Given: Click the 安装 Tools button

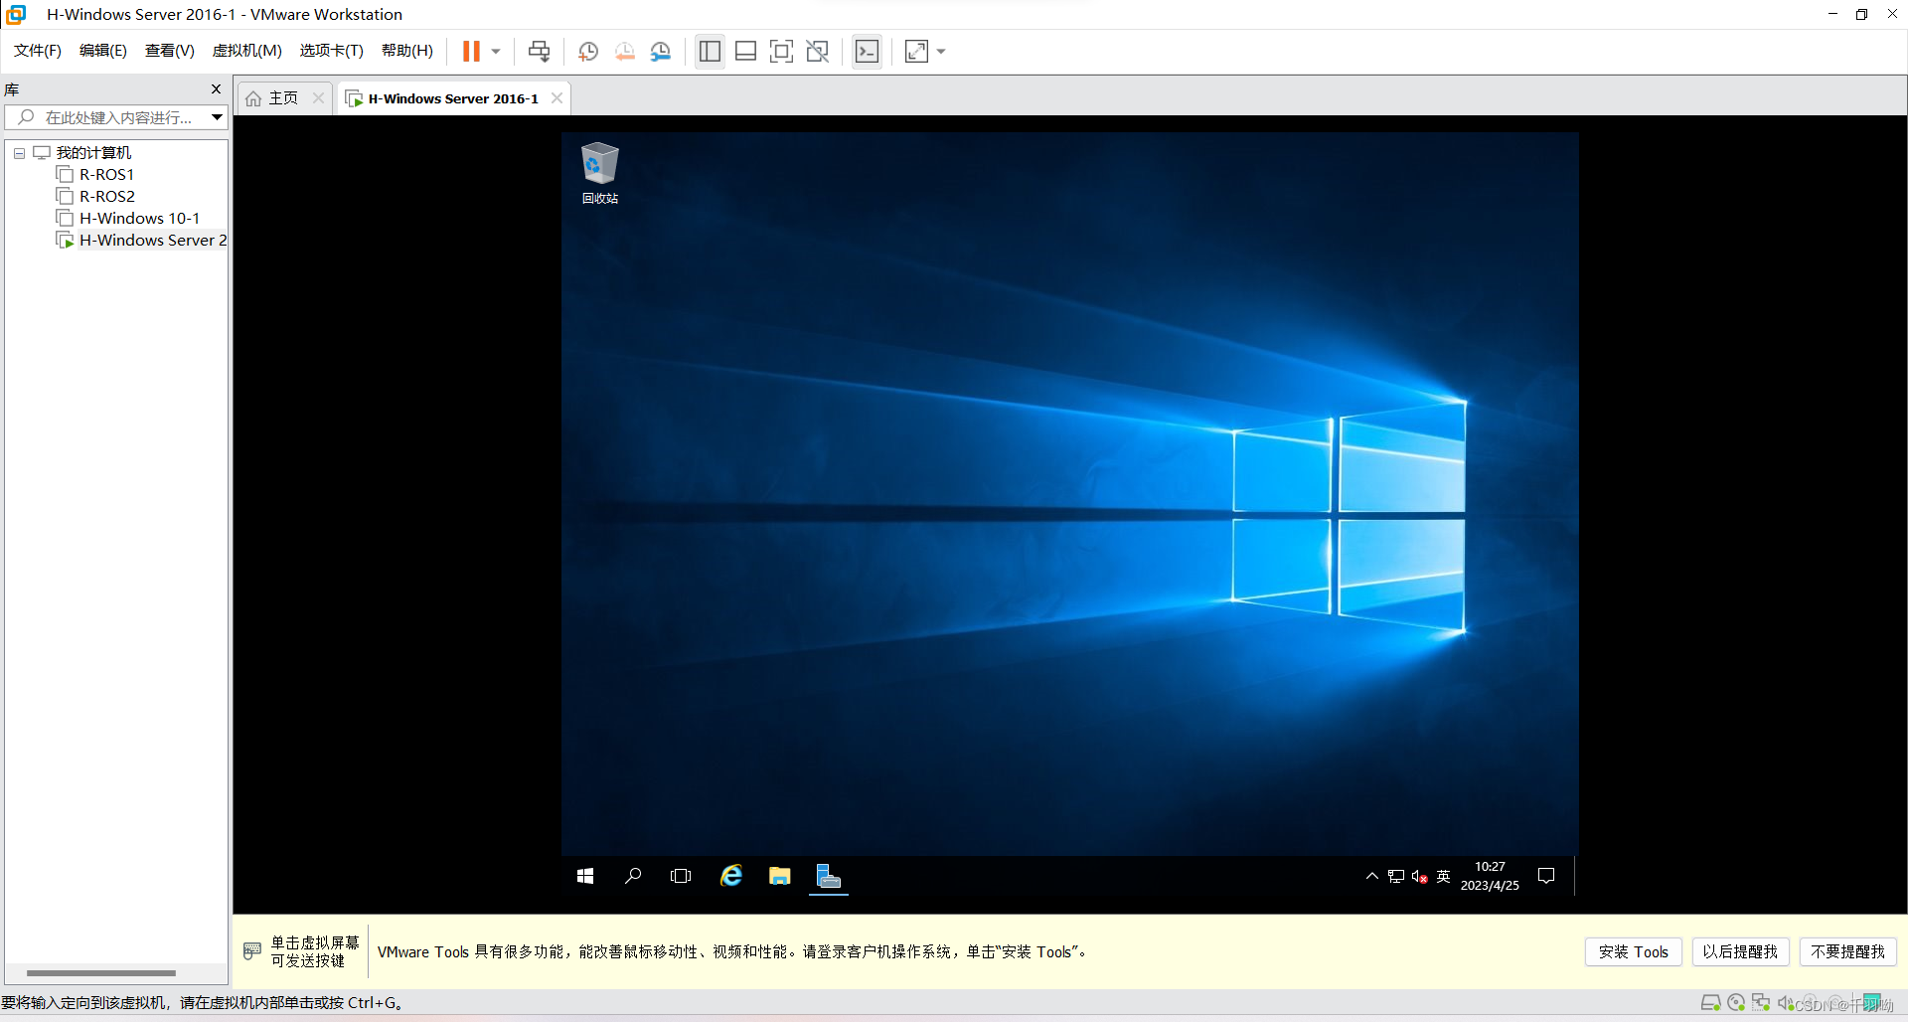Looking at the screenshot, I should click(x=1633, y=951).
